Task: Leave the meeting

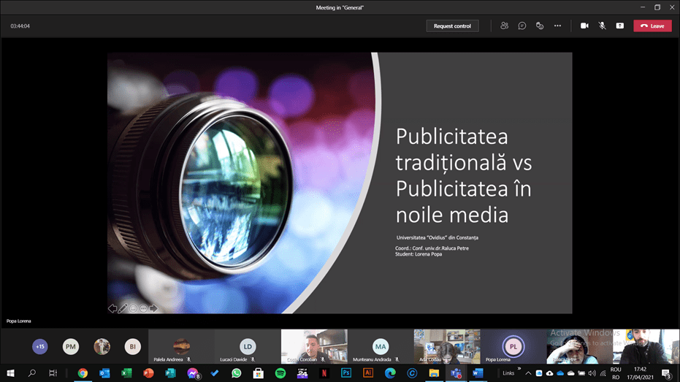Action: pos(652,26)
